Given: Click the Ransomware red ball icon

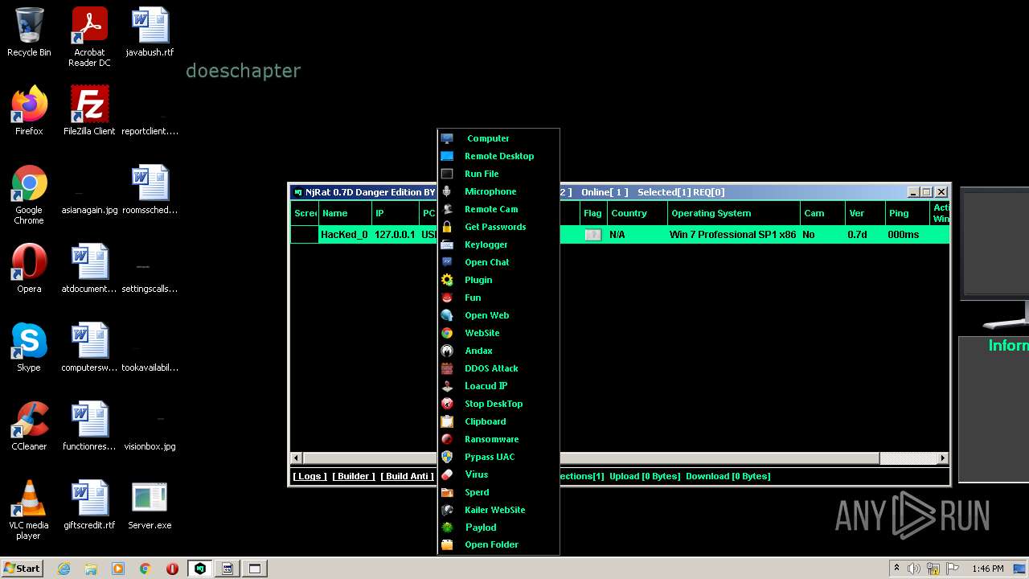Looking at the screenshot, I should [447, 439].
